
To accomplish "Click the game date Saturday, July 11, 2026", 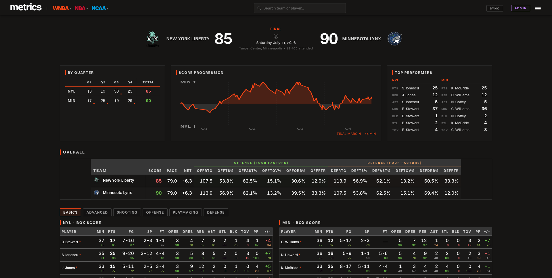I will click(x=276, y=43).
